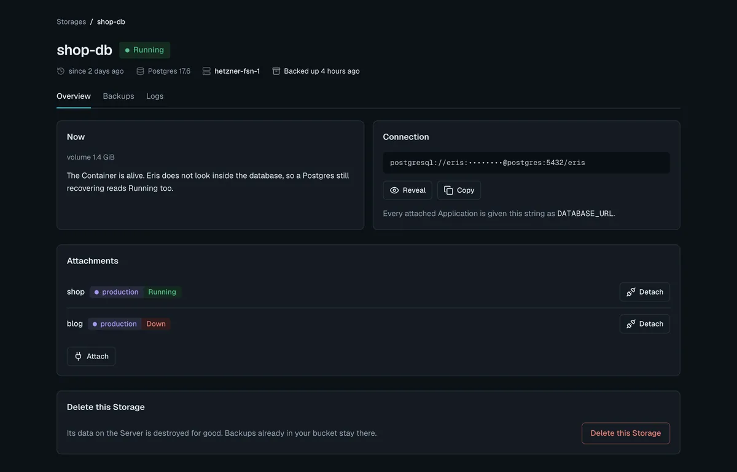Click the 'since 2 days ago' text
Viewport: 737px width, 472px height.
coord(96,71)
